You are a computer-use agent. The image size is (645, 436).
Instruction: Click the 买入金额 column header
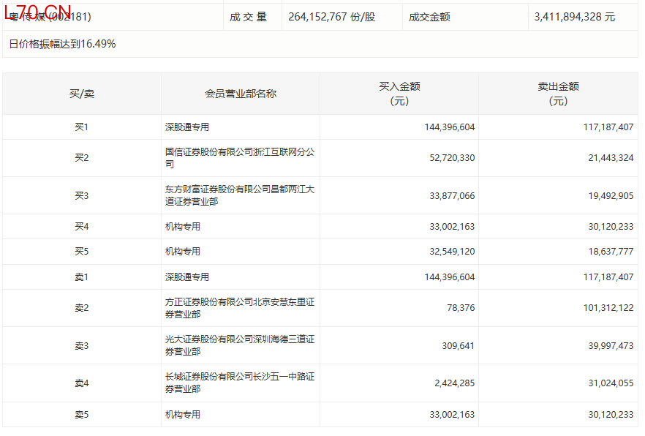coord(399,94)
